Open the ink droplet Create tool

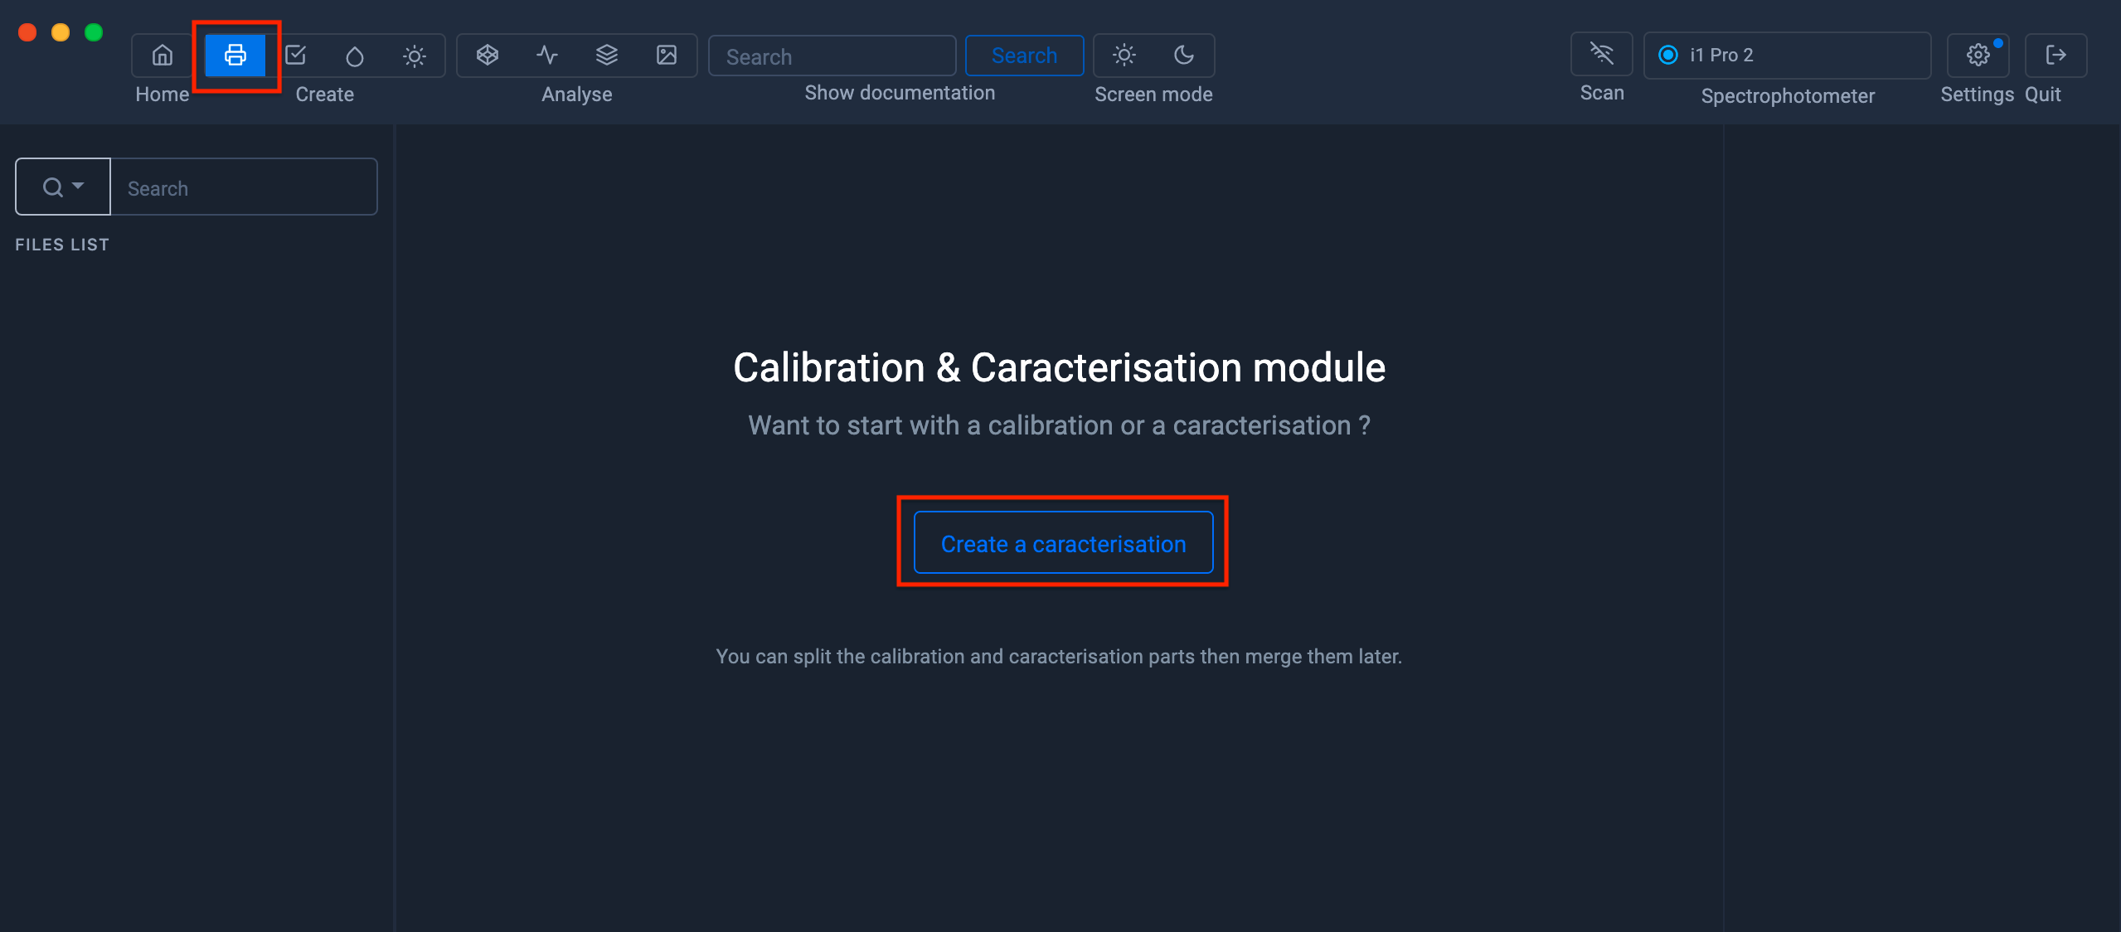pyautogui.click(x=355, y=56)
